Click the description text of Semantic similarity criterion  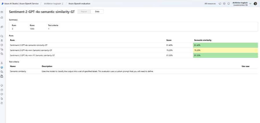[97, 71]
